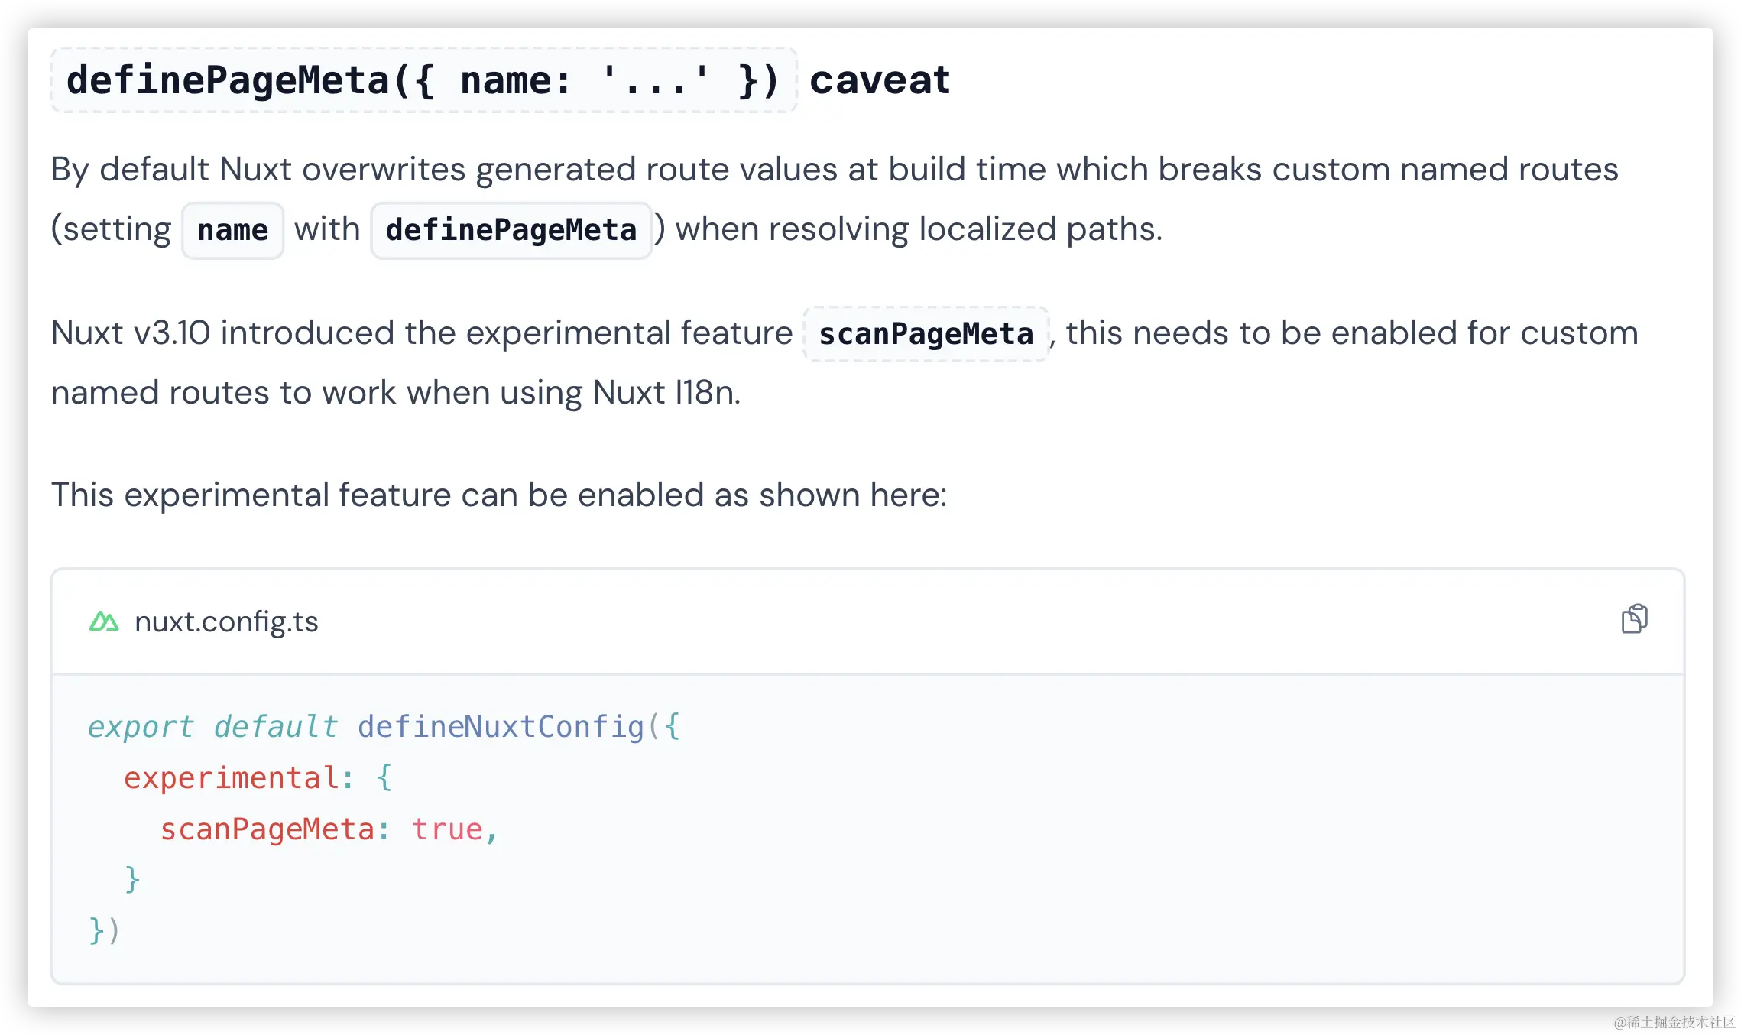Click the Nuxt logo beside nuxt.config.ts

[104, 621]
